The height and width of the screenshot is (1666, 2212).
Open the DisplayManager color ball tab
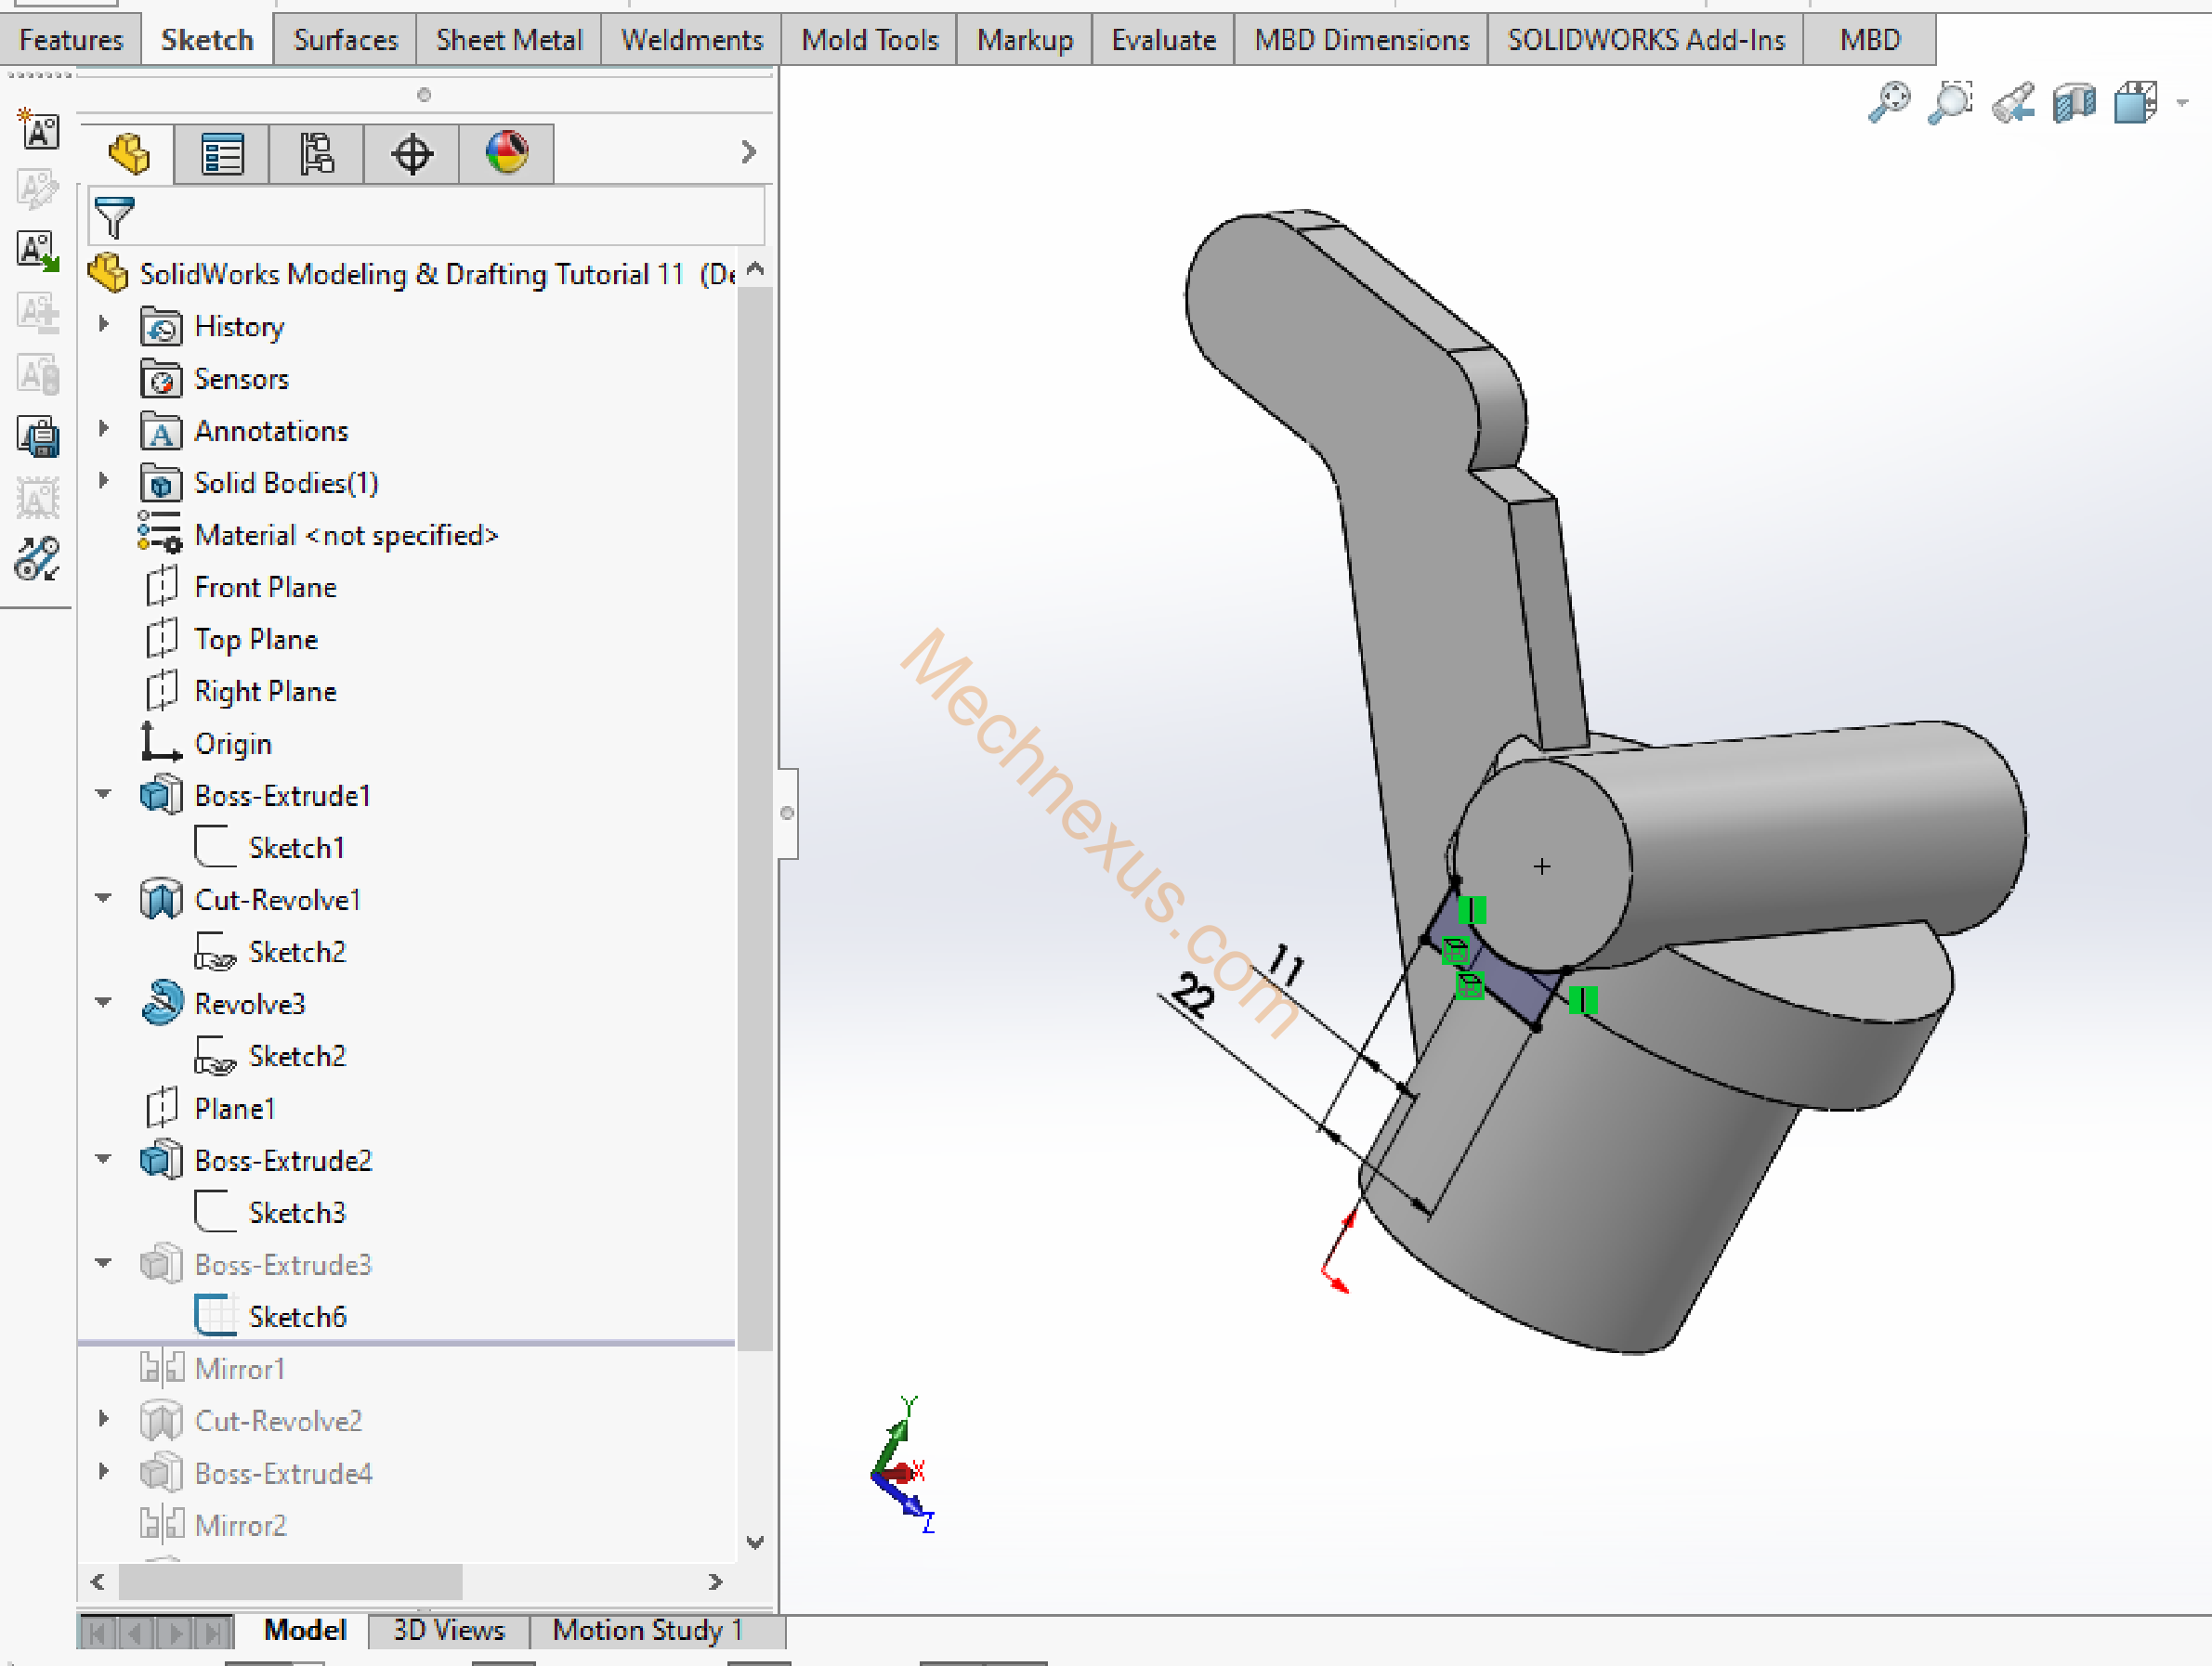(507, 154)
